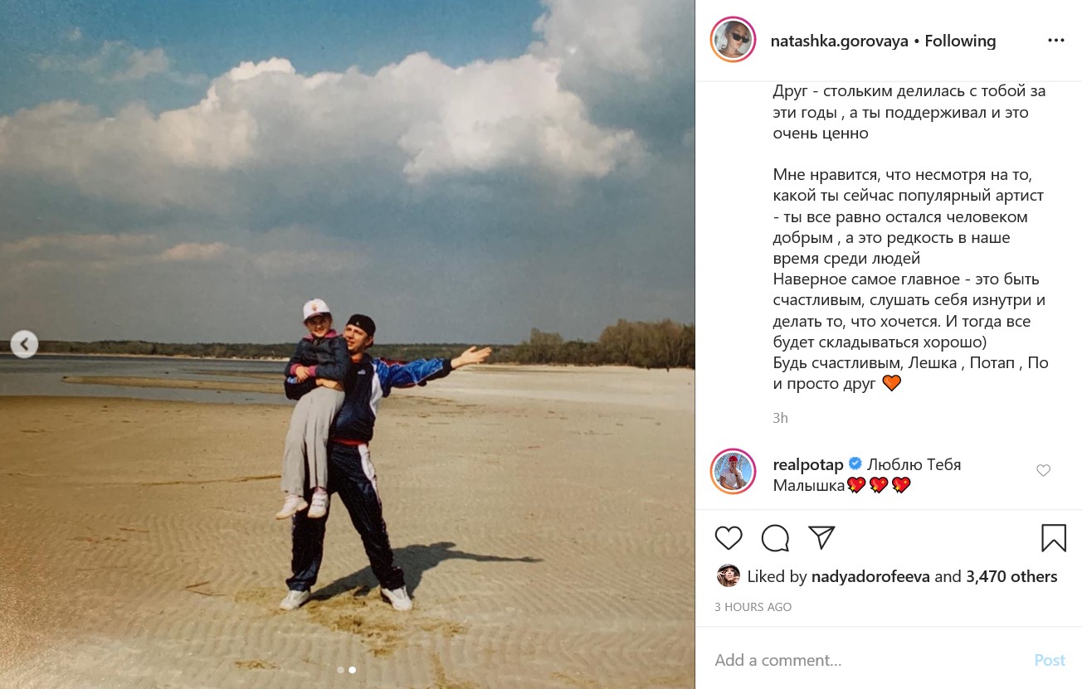Screen dimensions: 1082x689
Task: Select the first carousel dot indicator
Action: [340, 670]
